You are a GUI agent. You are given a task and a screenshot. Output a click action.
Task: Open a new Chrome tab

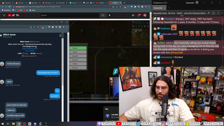click(x=125, y=3)
